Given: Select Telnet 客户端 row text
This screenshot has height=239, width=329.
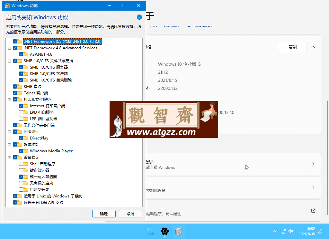Looking at the screenshot, I should click(x=36, y=93).
